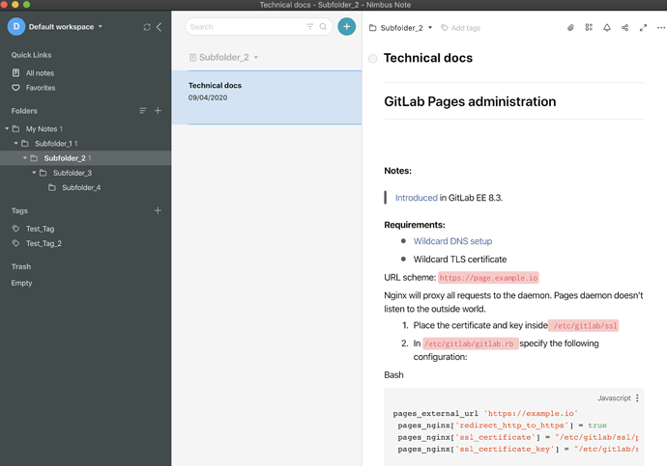
Task: Open the outline/blocks icon in note toolbar
Action: coord(589,28)
